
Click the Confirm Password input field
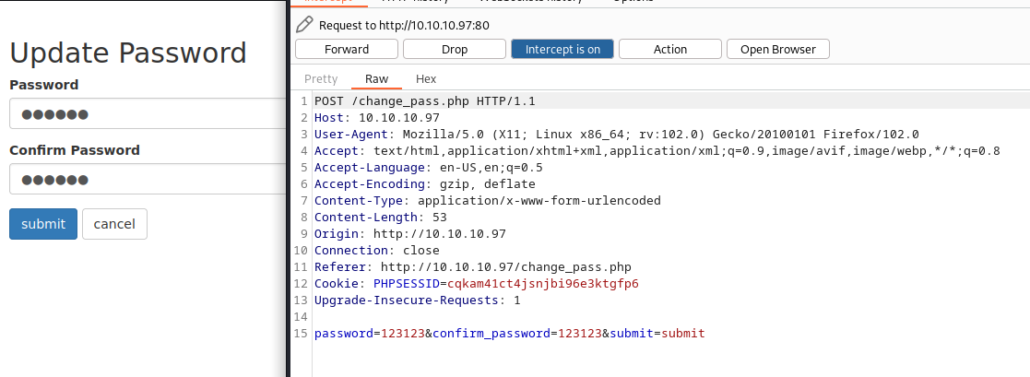tap(148, 180)
